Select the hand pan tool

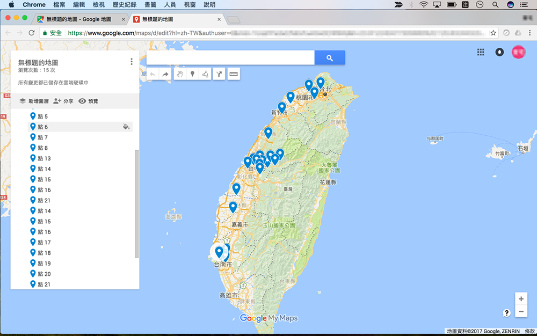pos(180,74)
